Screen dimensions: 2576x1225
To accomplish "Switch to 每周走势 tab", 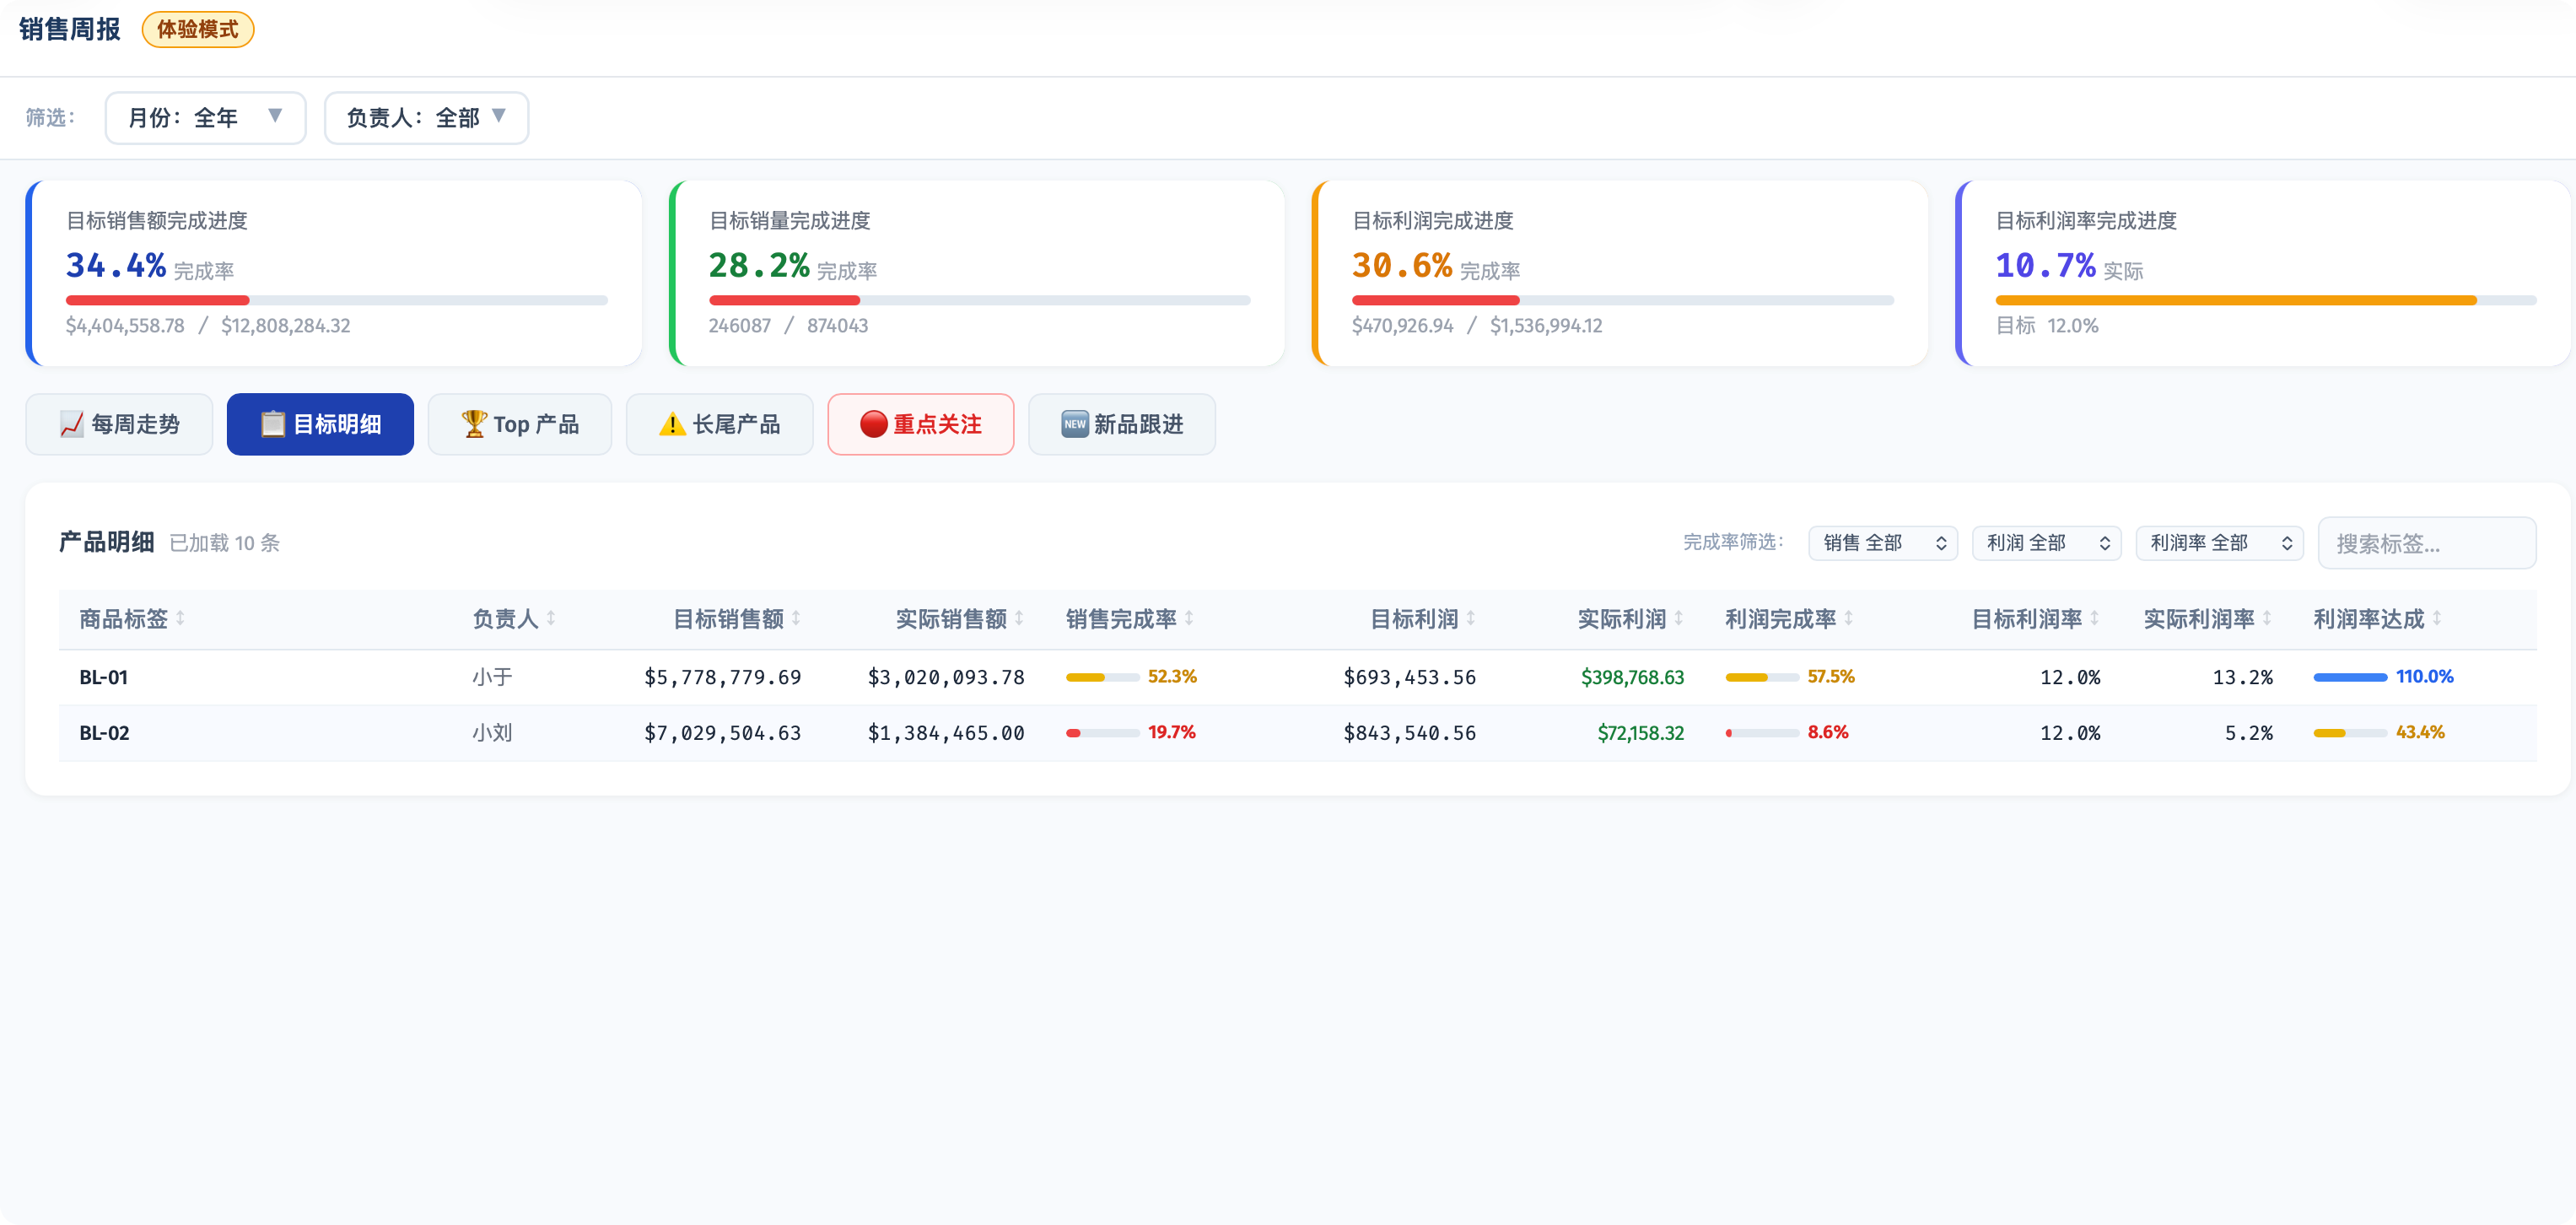I will [119, 424].
